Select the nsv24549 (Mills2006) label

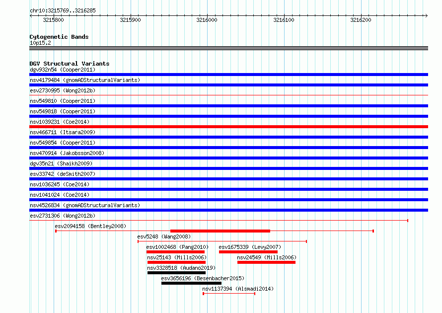(x=267, y=257)
